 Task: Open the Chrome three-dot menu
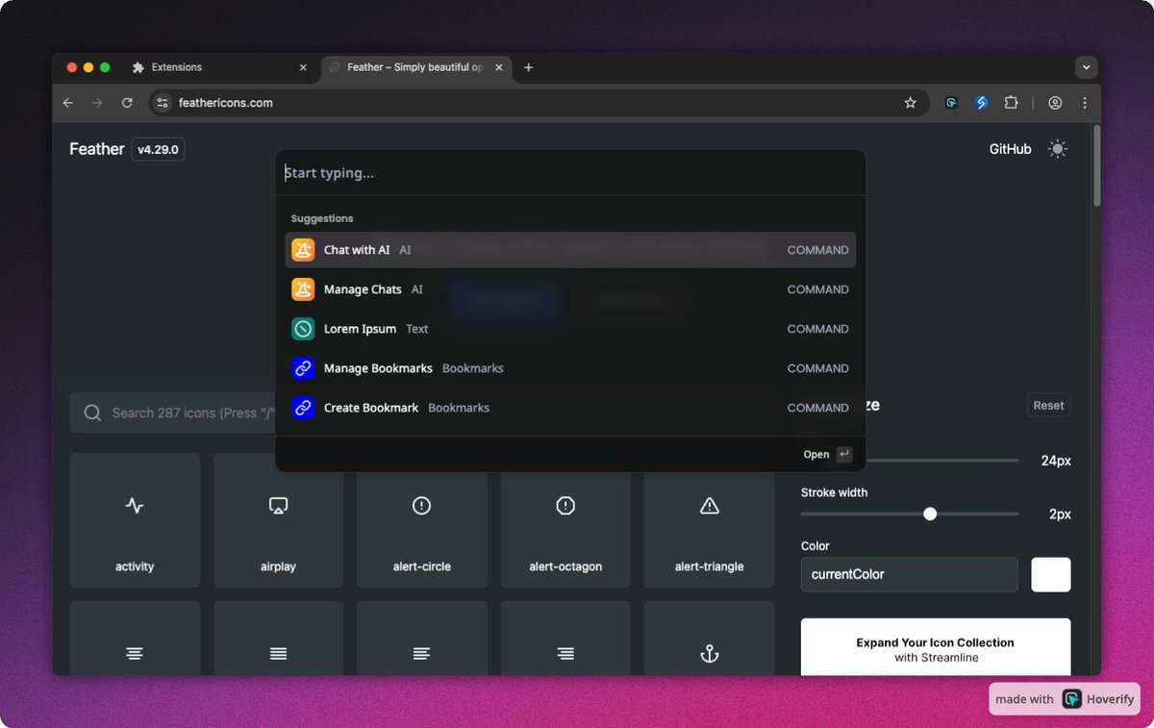(1085, 103)
